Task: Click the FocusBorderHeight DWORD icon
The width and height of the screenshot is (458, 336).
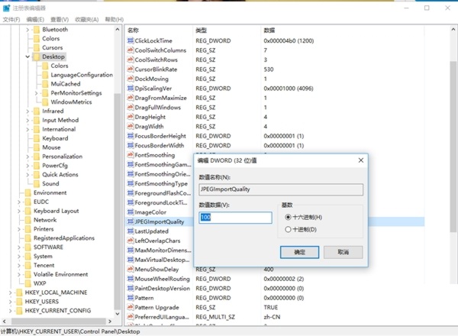Action: tap(131, 136)
